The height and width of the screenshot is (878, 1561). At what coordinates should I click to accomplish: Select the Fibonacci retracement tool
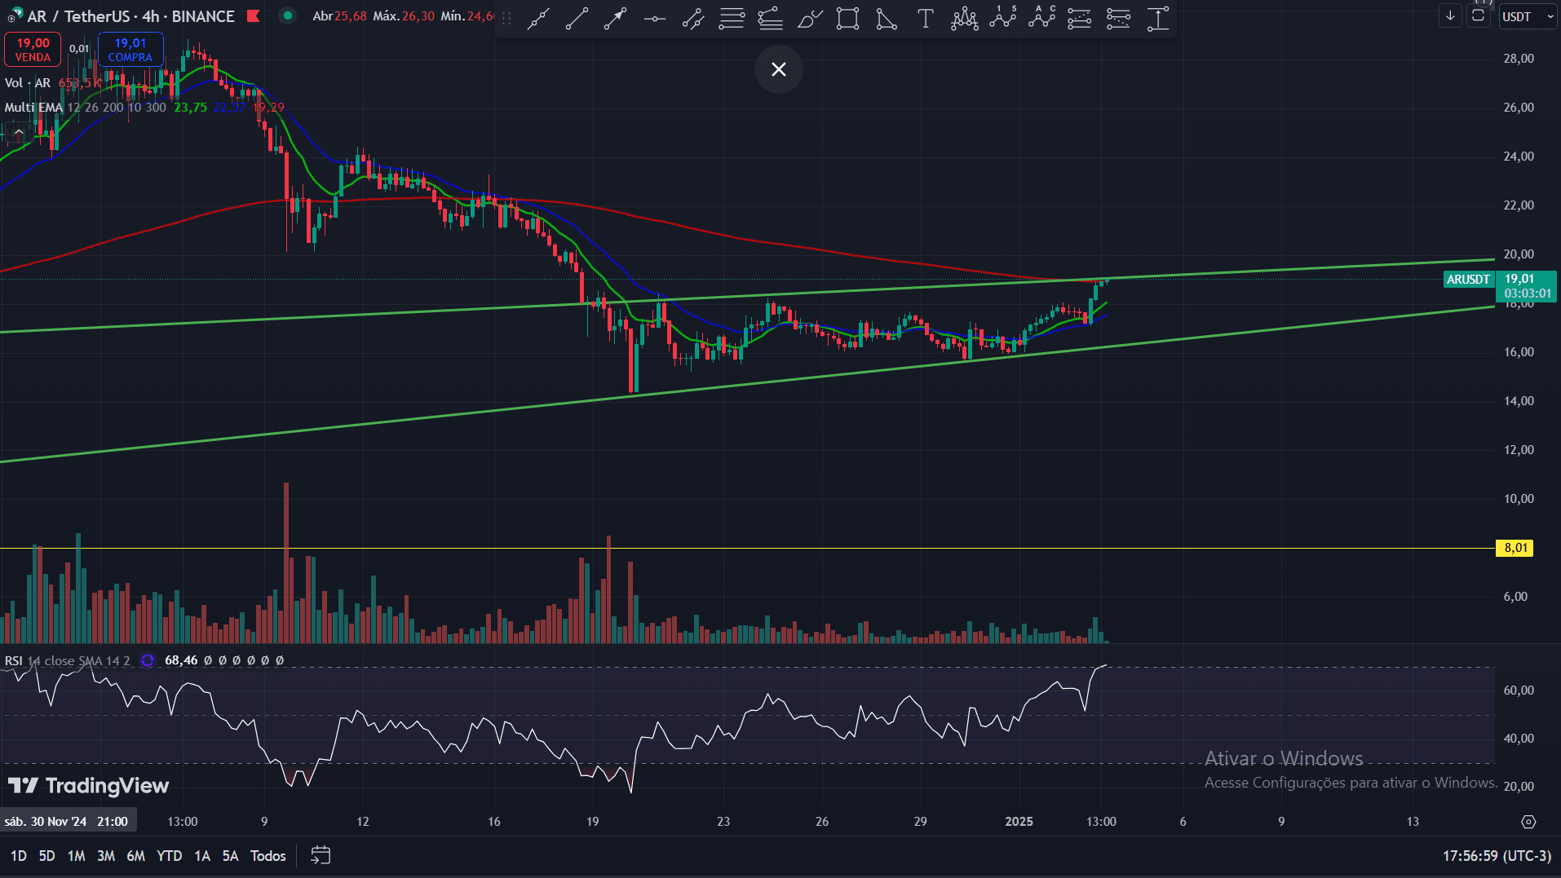(732, 18)
